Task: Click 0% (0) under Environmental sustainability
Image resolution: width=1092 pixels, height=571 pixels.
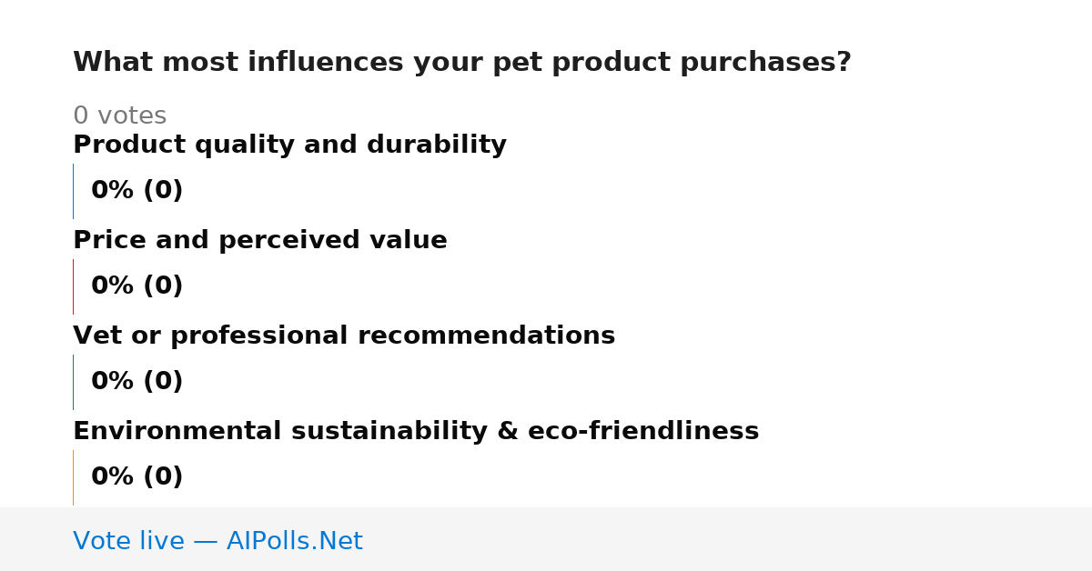Action: tap(137, 477)
